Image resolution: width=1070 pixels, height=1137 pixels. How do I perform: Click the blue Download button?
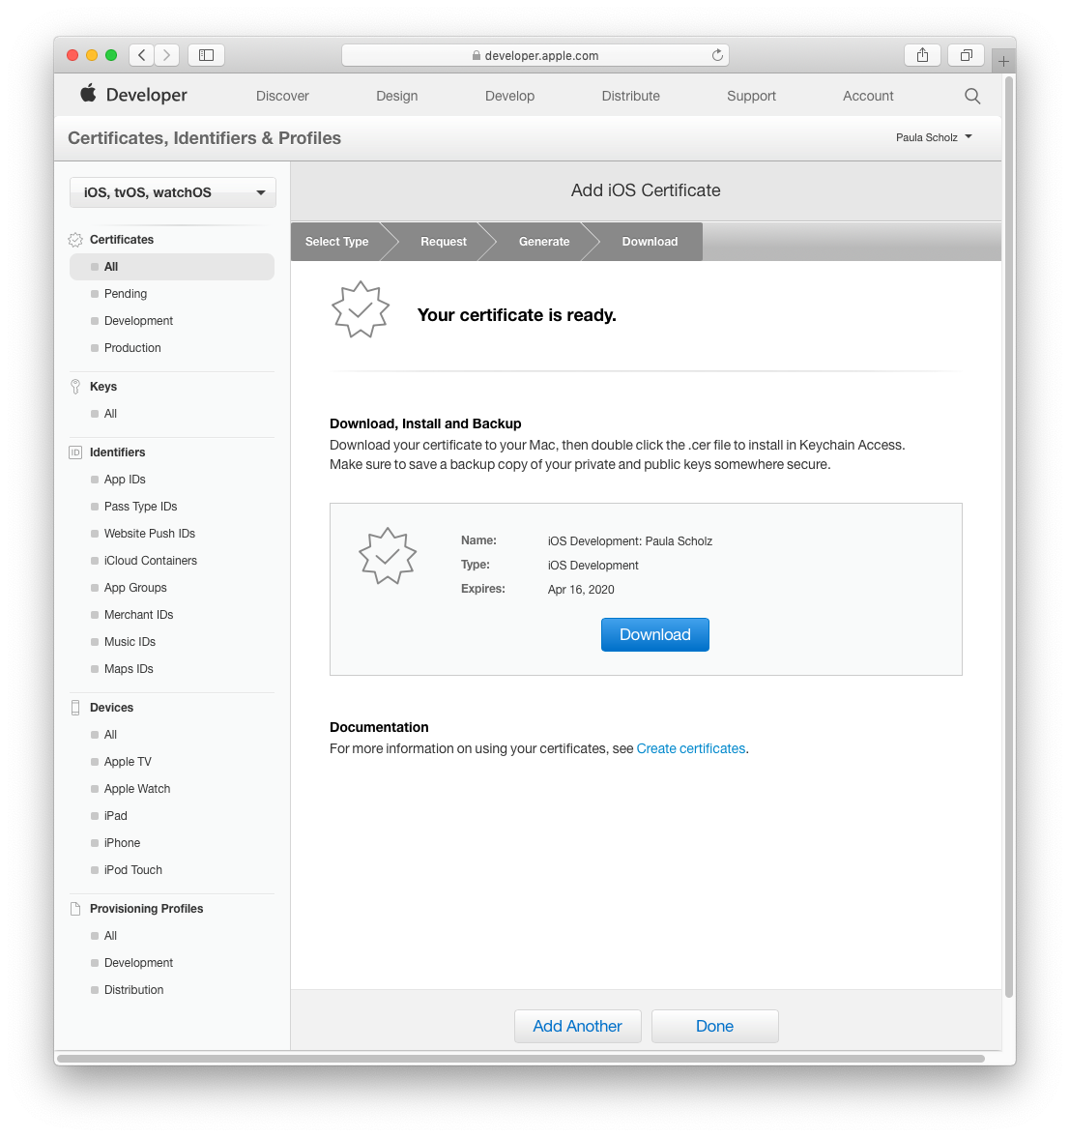(654, 634)
